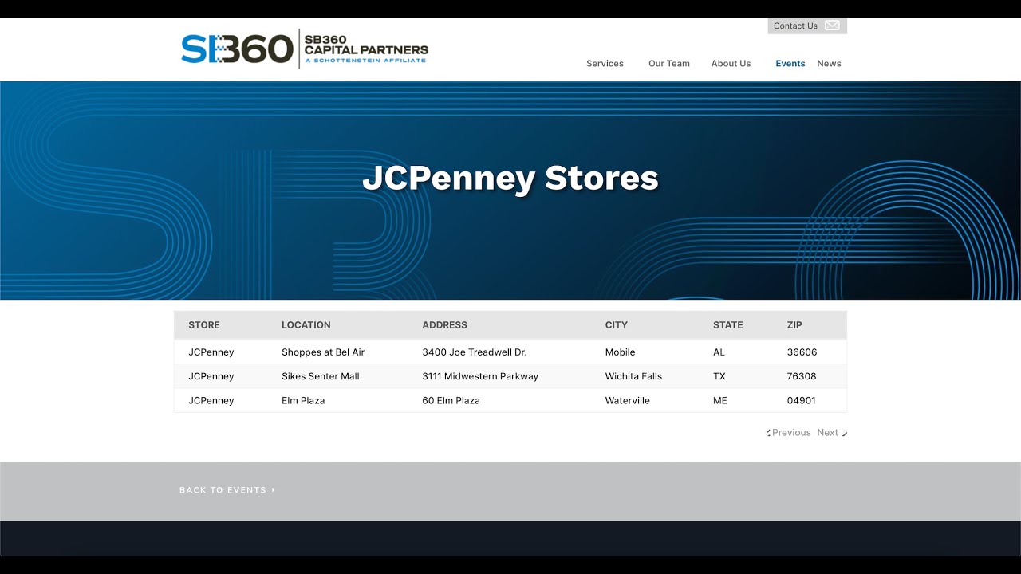Sort table by STATE column header

727,324
